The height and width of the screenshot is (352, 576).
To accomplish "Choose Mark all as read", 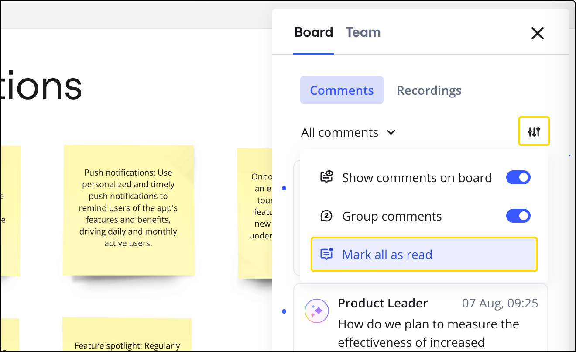I will 387,255.
